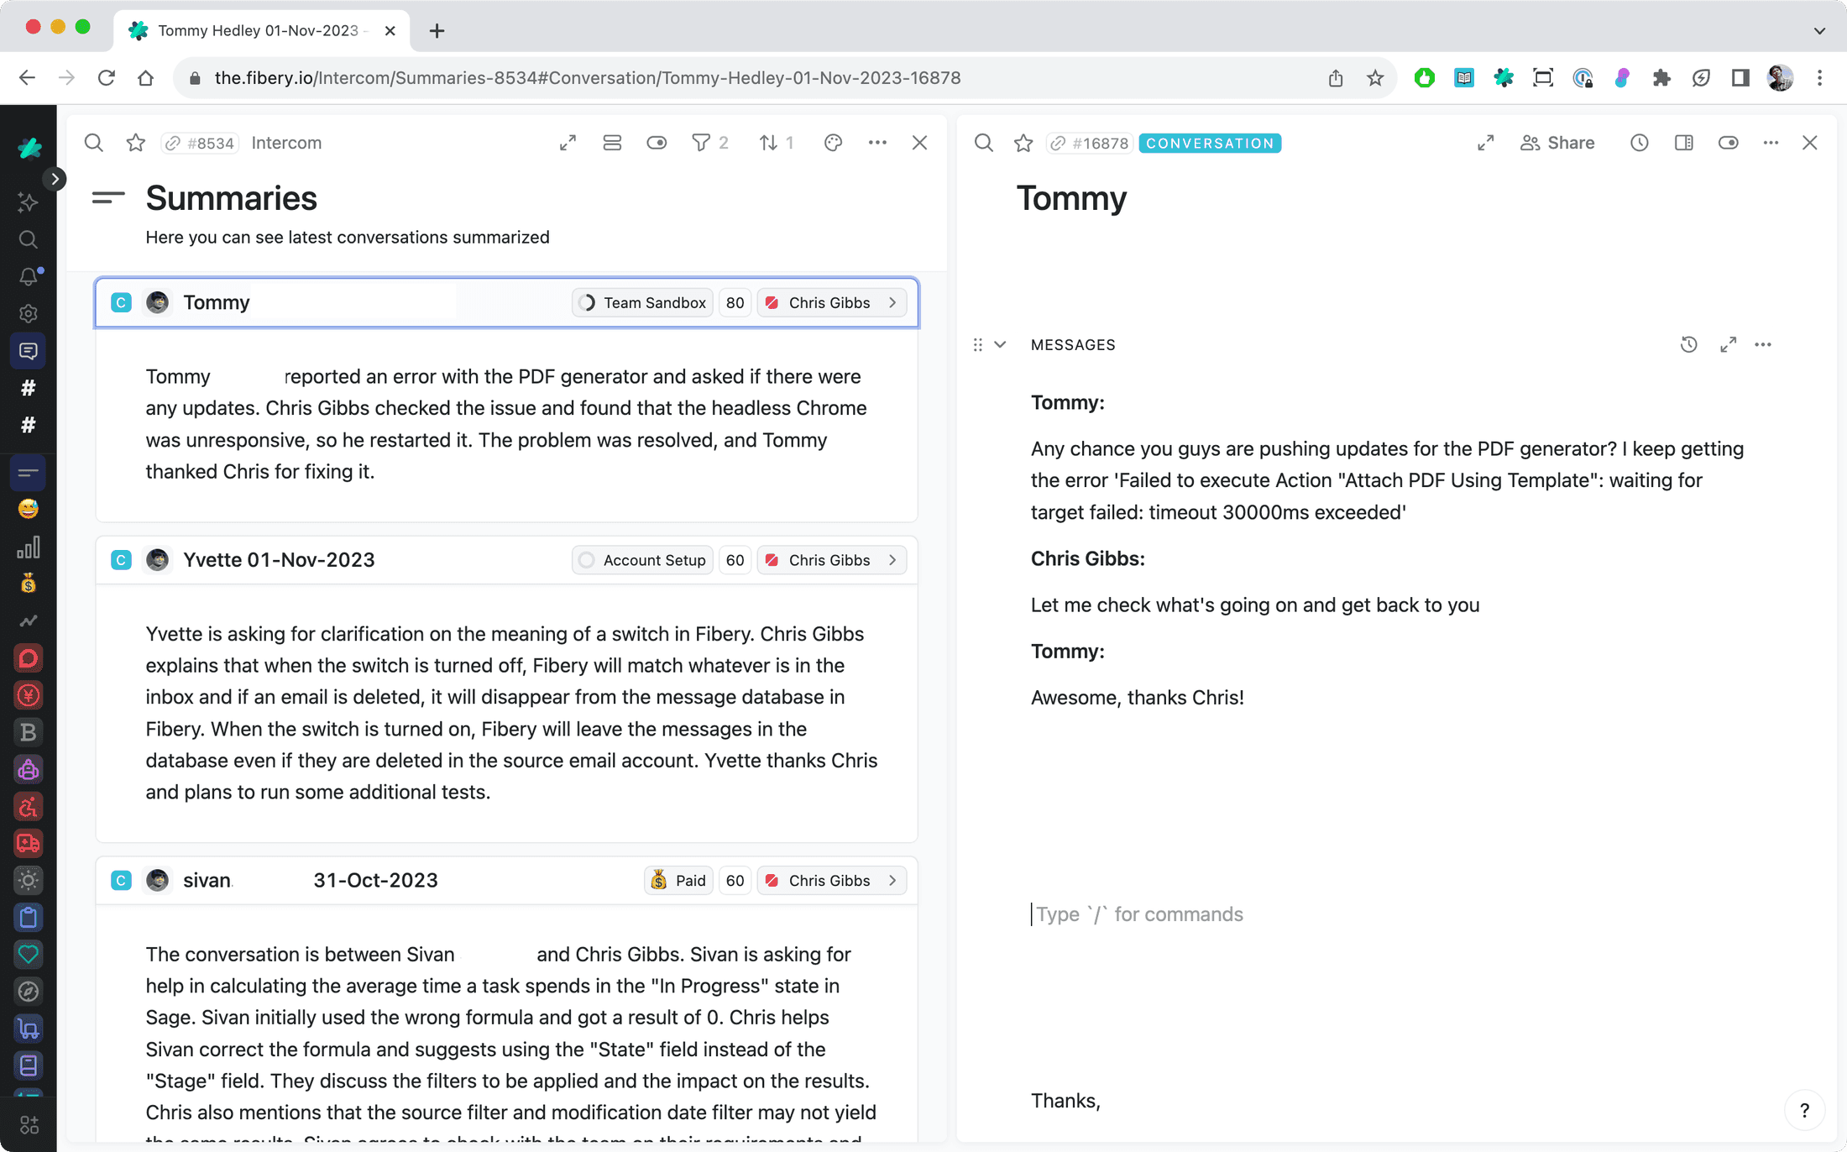
Task: Toggle the row visibility switch on Summaries toolbar
Action: [612, 143]
